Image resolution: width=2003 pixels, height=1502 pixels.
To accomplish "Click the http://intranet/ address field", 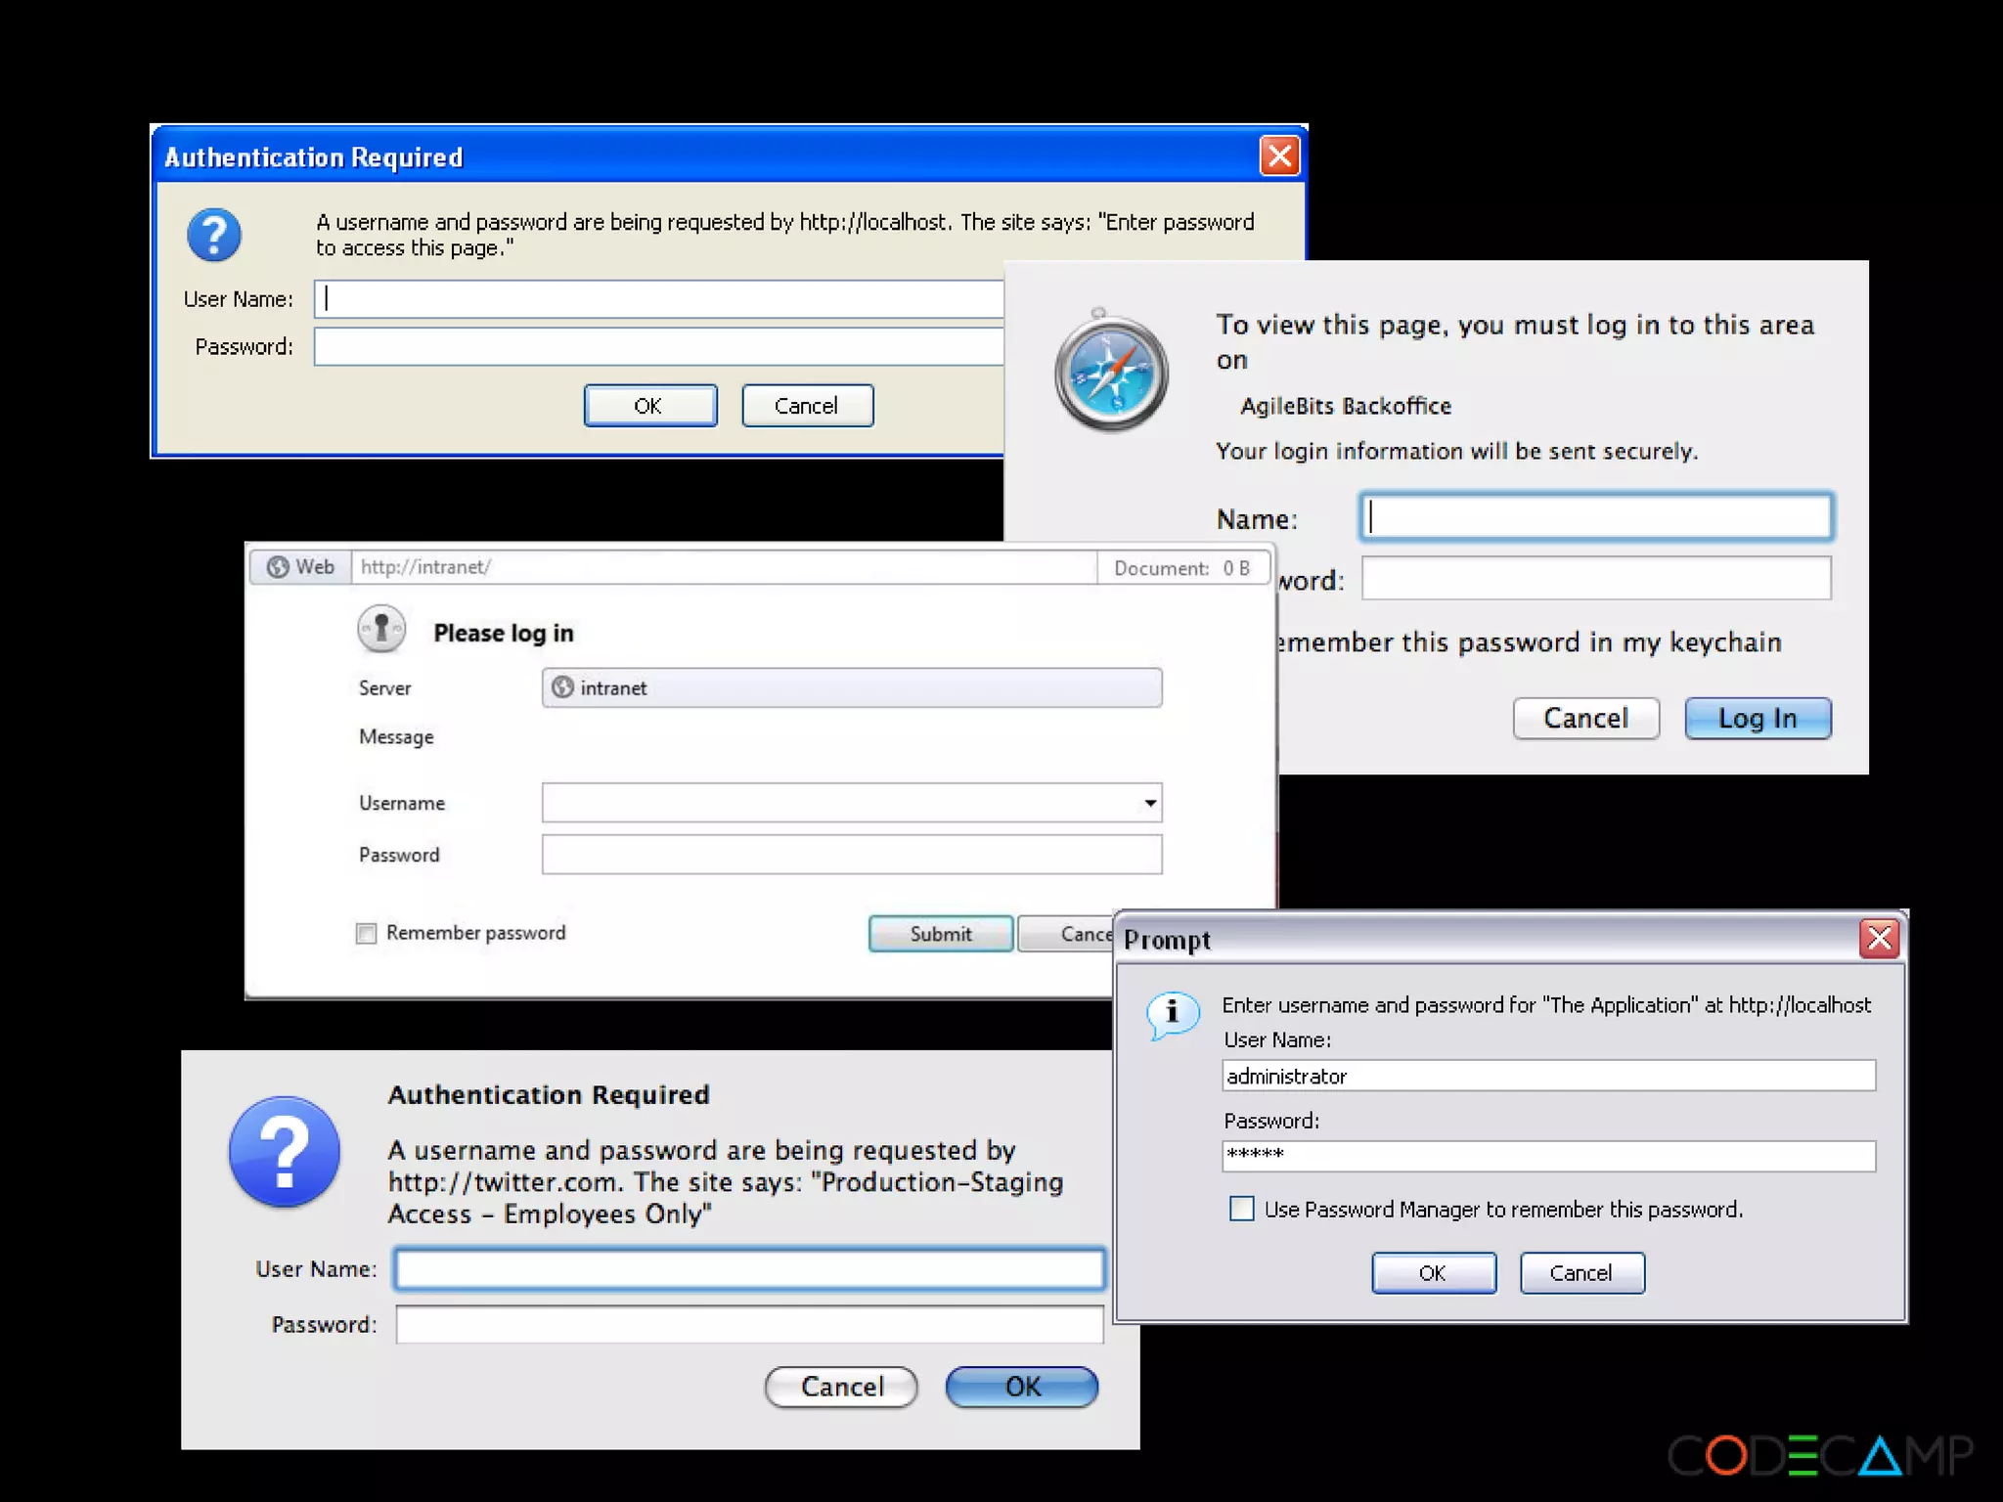I will pos(724,567).
